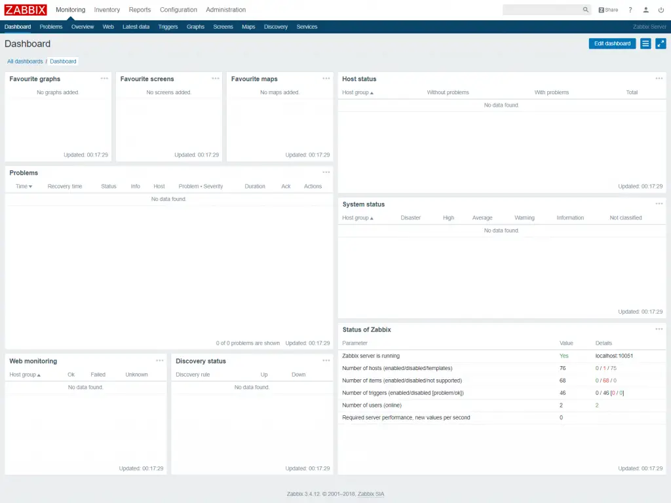Screen dimensions: 671x503
Task: Open Host status widget menu dots
Action: tap(659, 79)
